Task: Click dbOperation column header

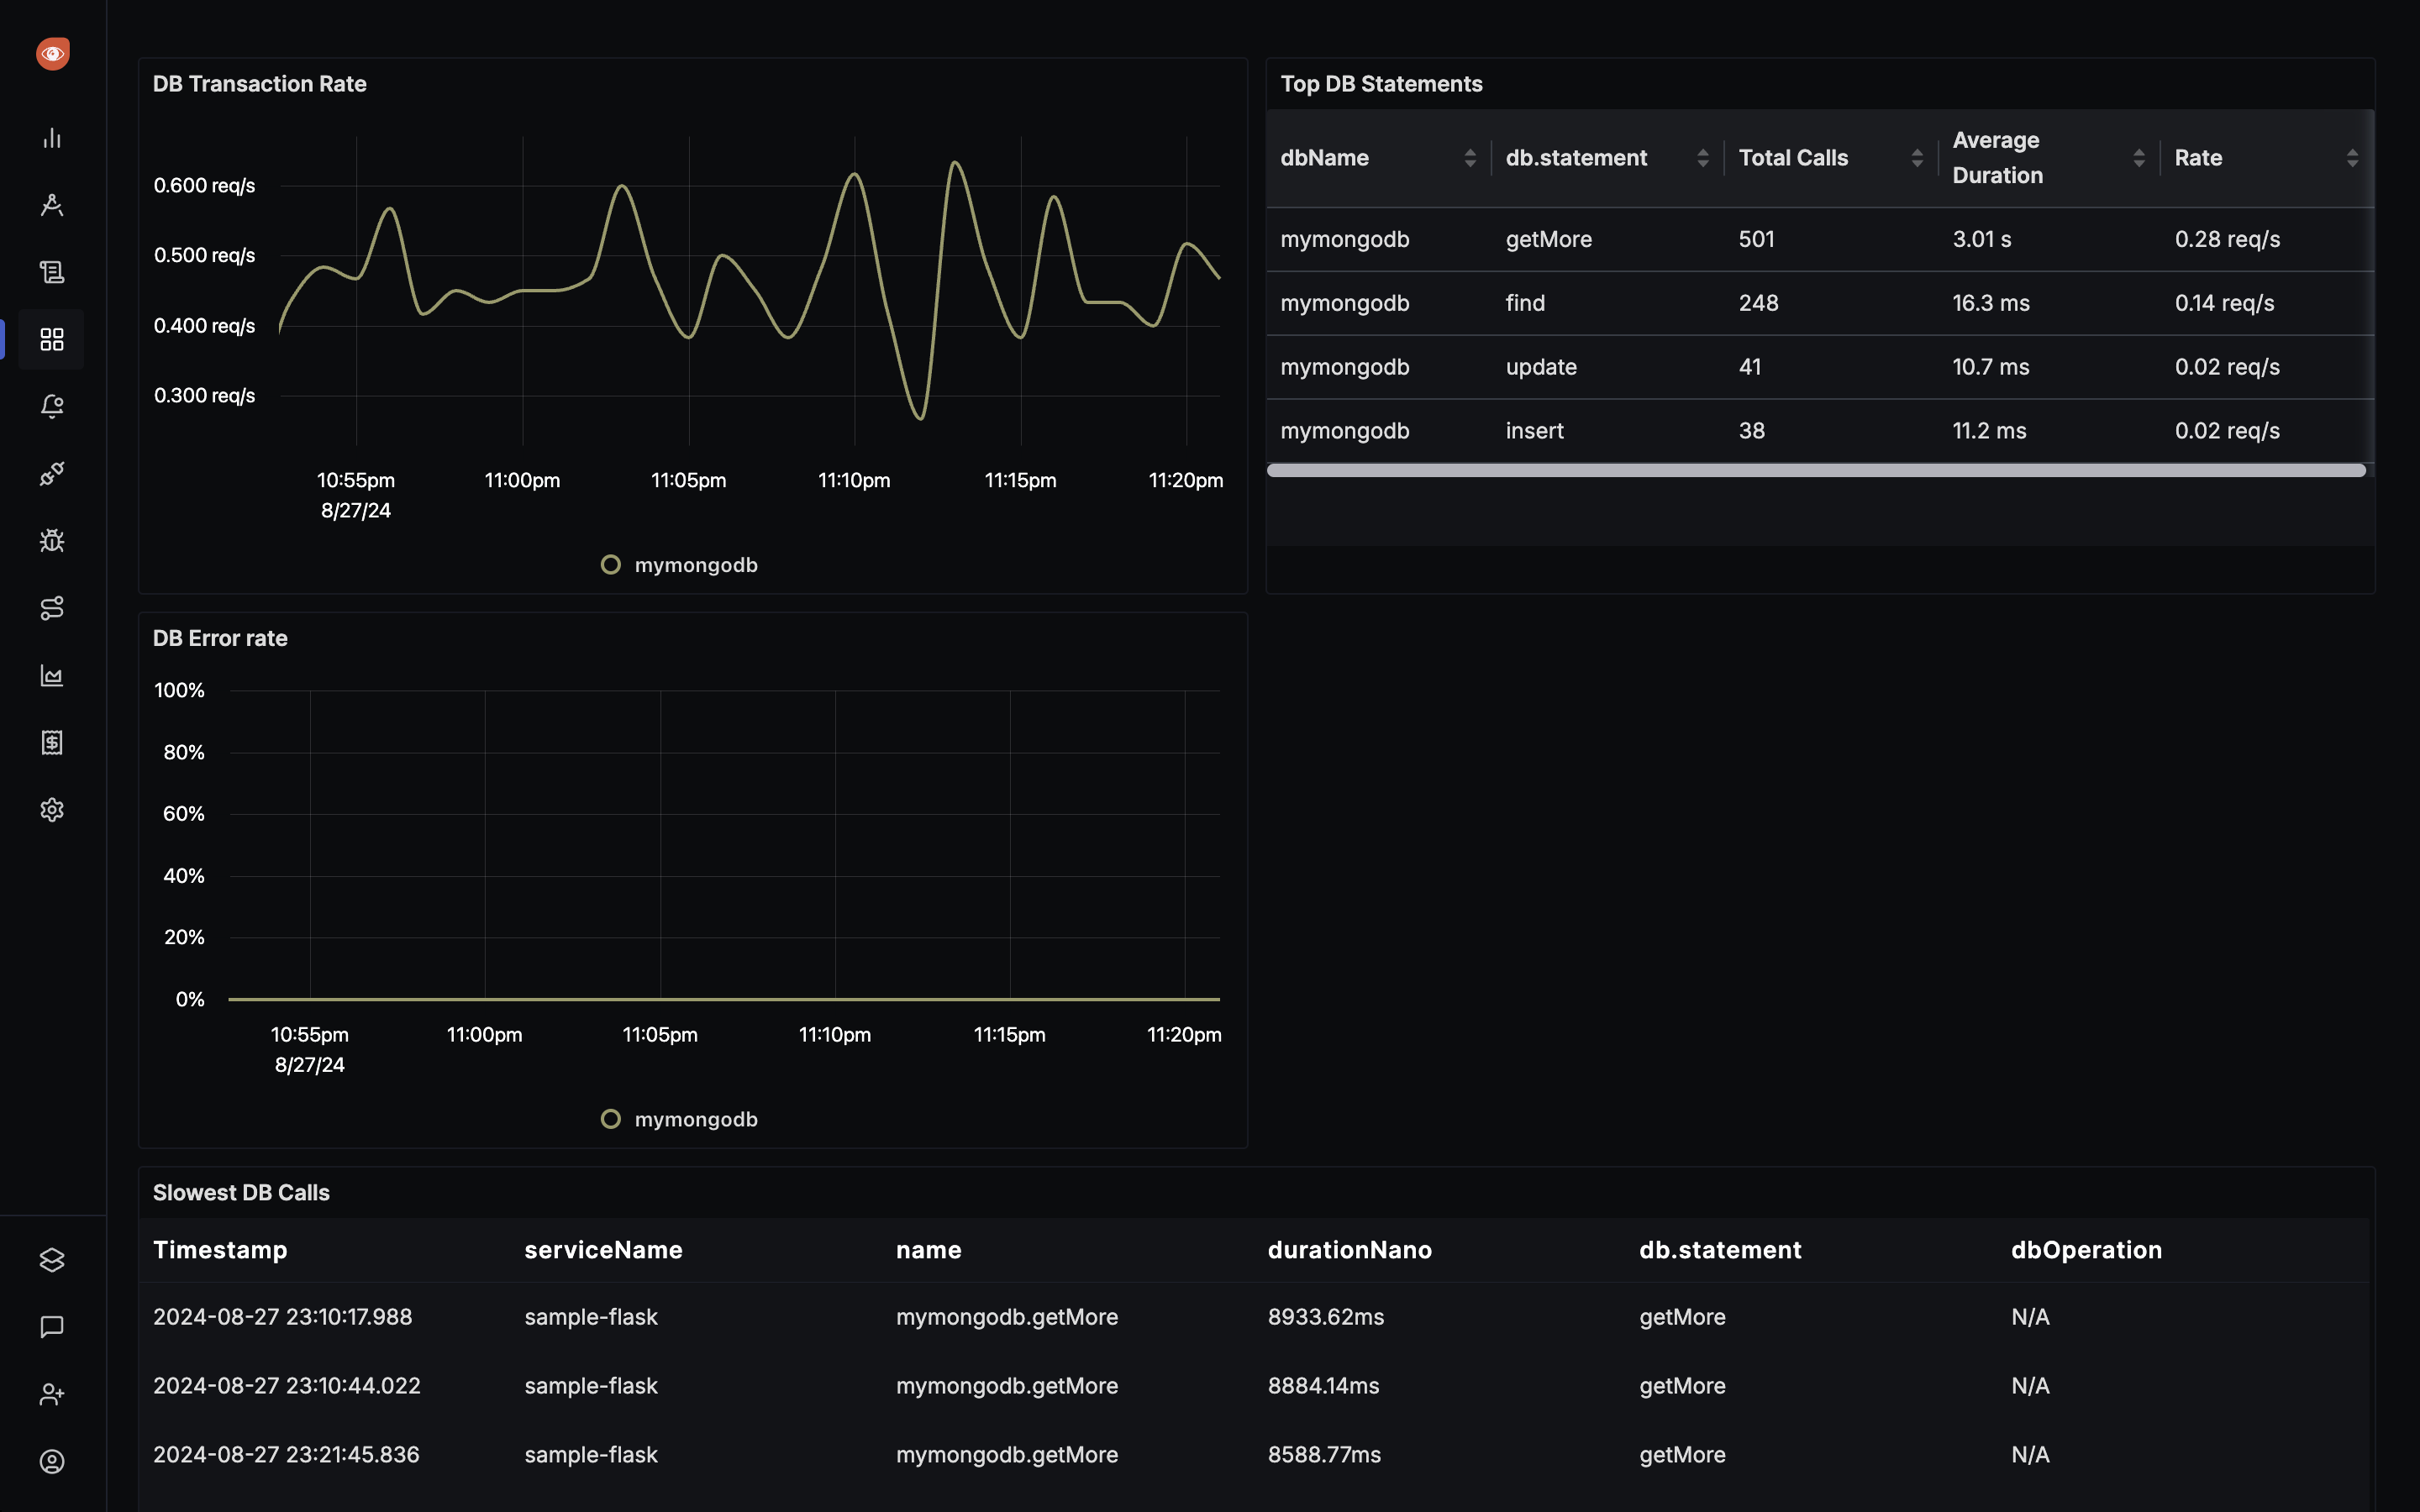Action: pyautogui.click(x=2086, y=1250)
